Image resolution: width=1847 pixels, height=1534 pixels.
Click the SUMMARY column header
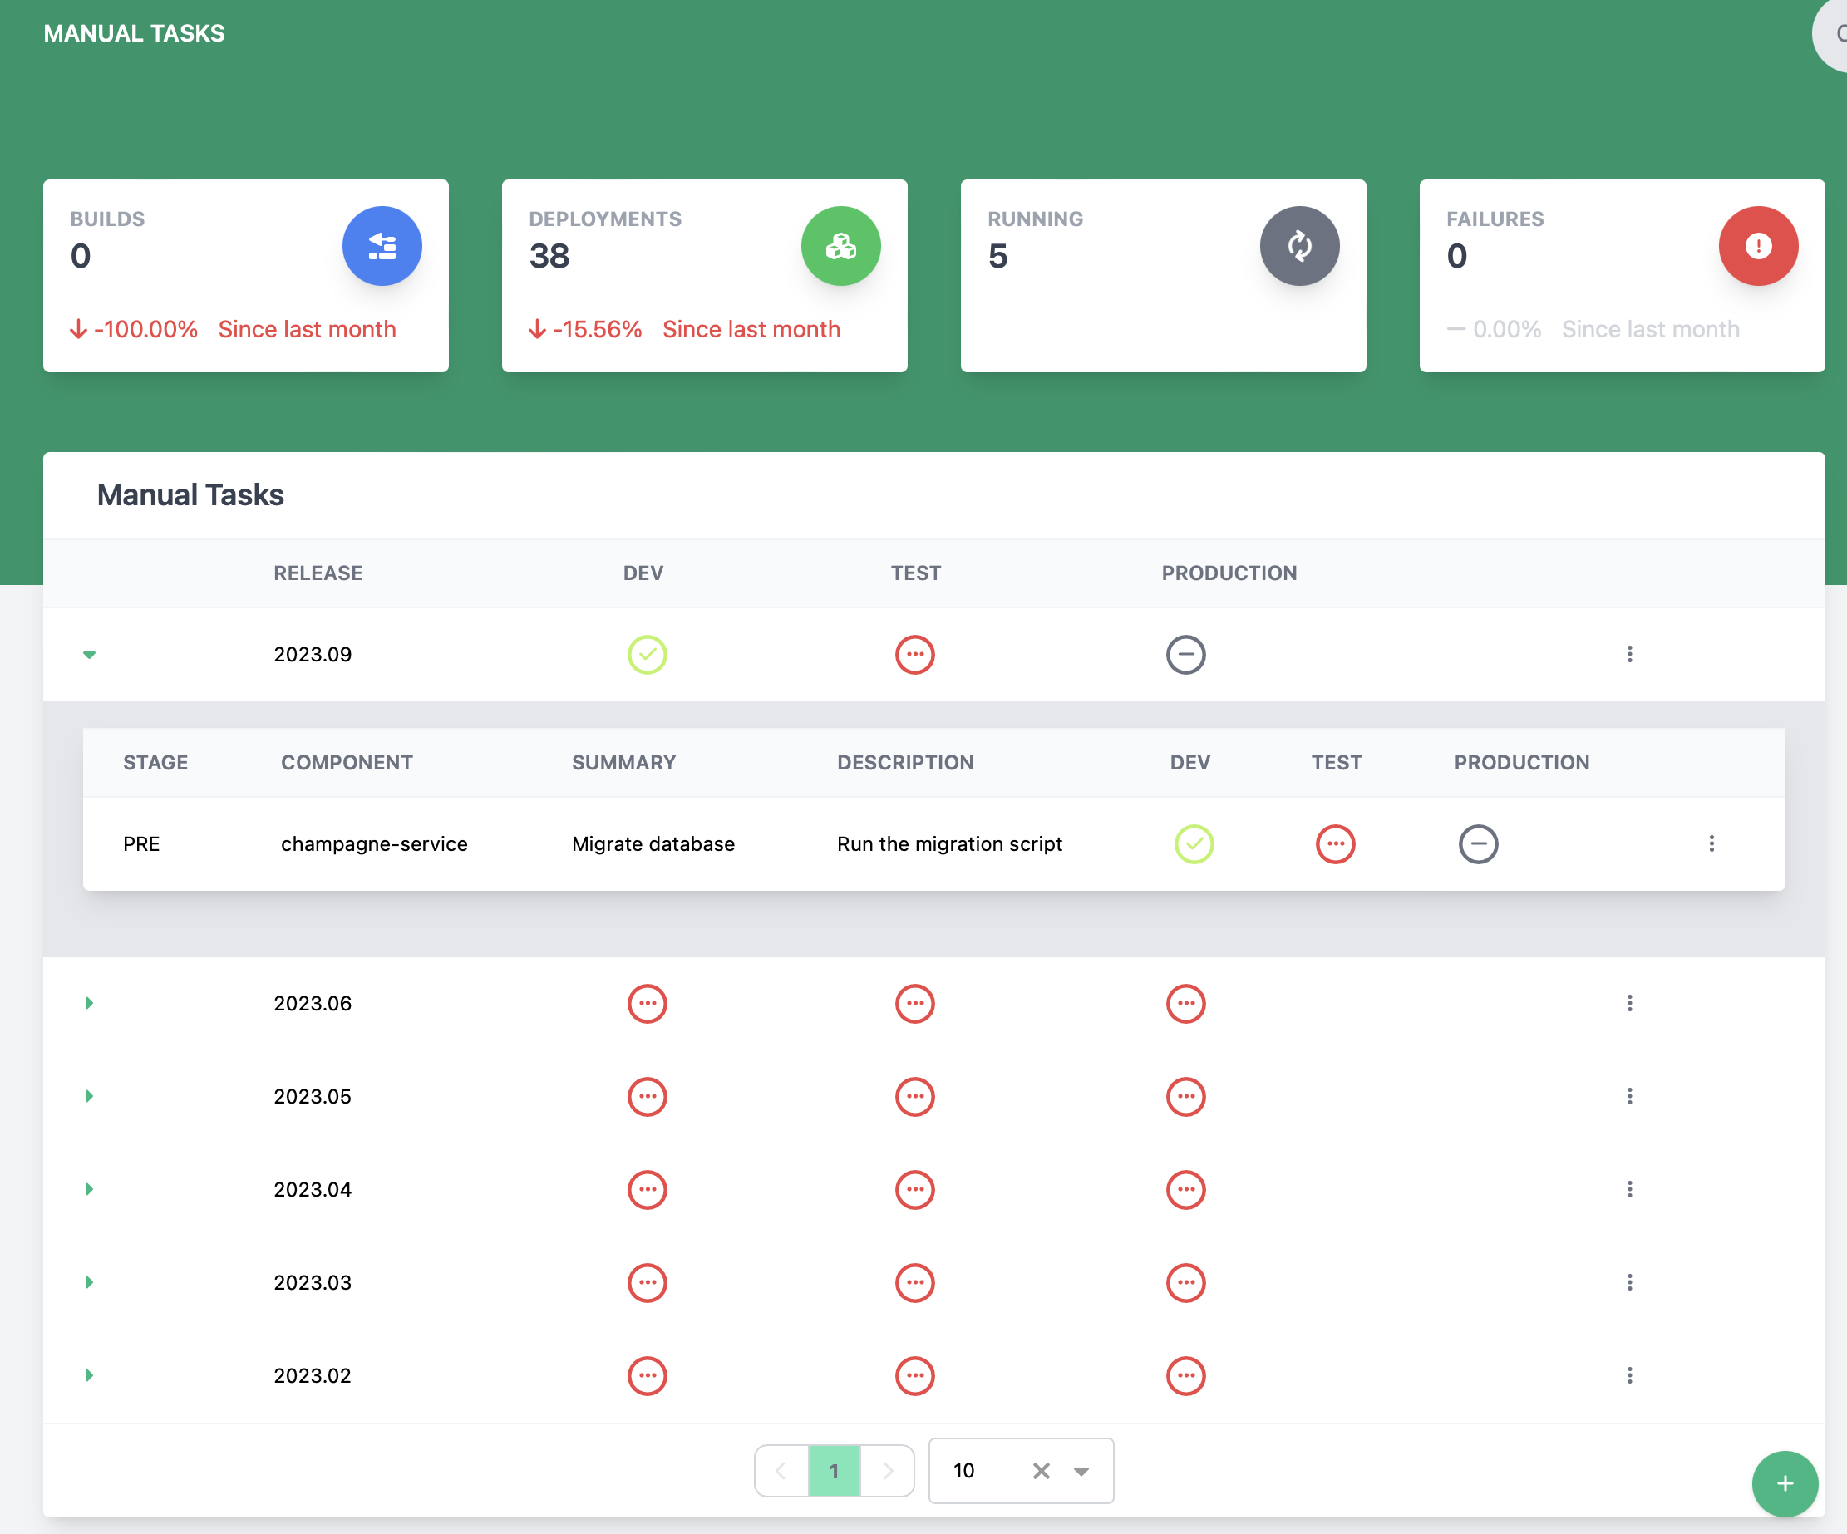click(x=623, y=763)
